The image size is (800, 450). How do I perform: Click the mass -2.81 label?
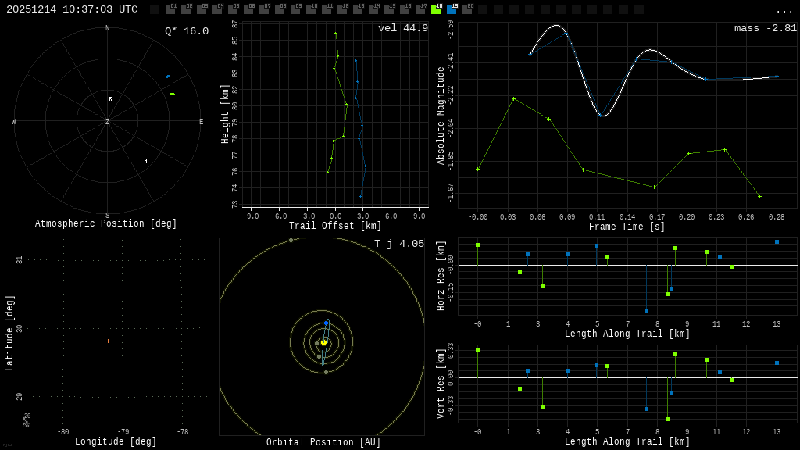(765, 28)
